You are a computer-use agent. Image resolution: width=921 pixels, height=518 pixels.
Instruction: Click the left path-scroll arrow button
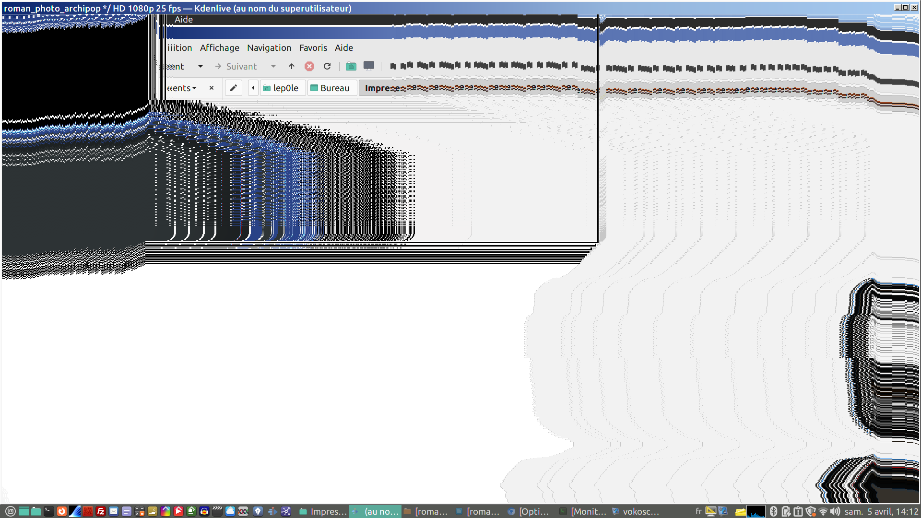tap(253, 88)
